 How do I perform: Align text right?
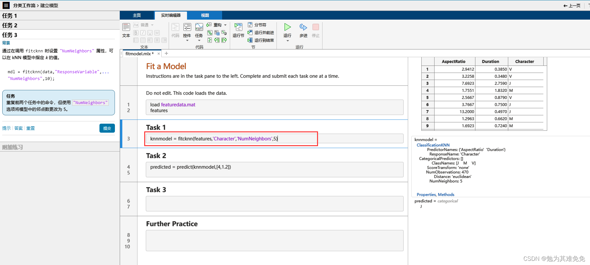pyautogui.click(x=164, y=40)
